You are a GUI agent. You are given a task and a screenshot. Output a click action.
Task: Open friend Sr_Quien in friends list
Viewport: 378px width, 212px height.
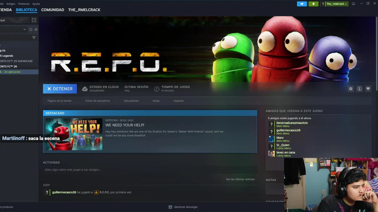pyautogui.click(x=283, y=145)
